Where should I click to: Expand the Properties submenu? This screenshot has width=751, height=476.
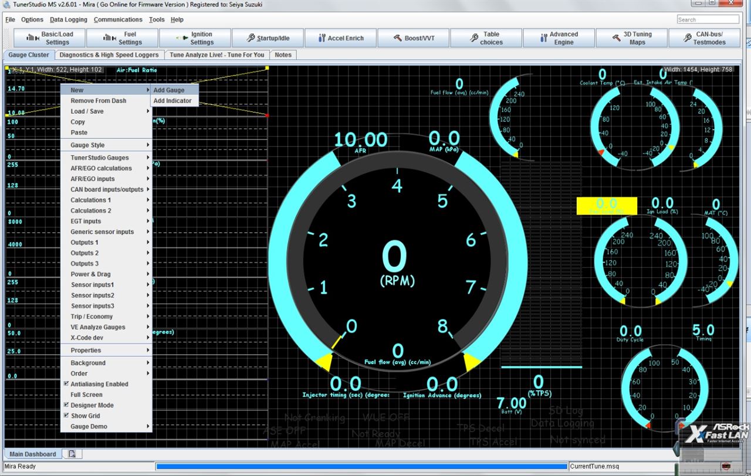[x=106, y=350]
